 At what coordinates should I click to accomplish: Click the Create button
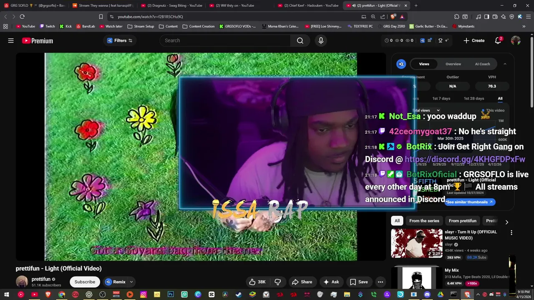tap(474, 40)
